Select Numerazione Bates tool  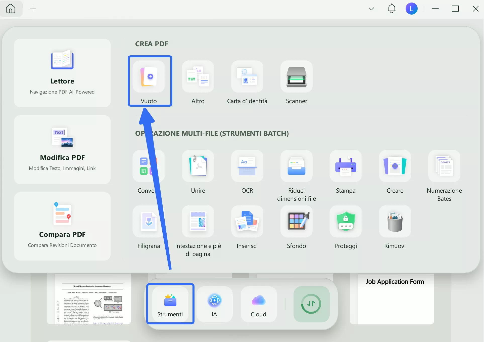coord(444,166)
